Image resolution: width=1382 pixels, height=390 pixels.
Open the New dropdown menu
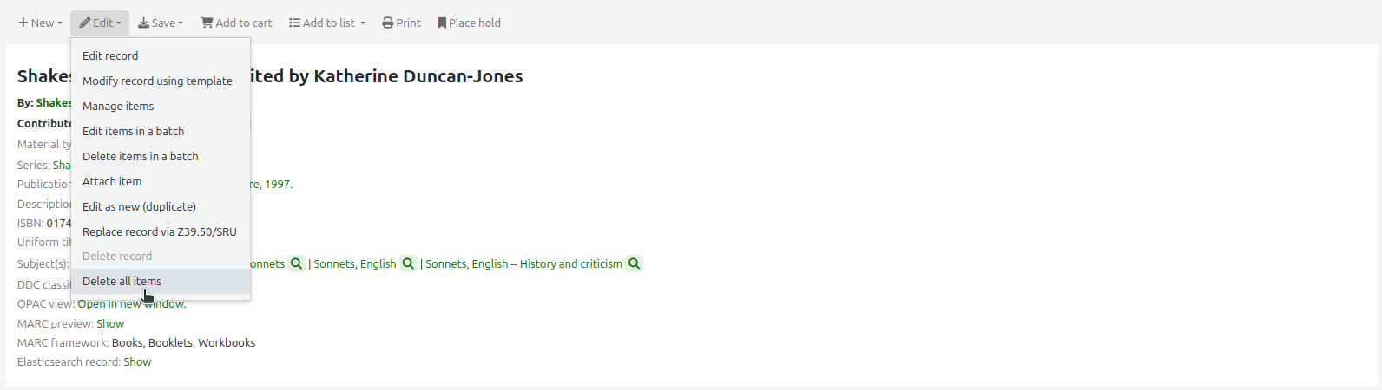40,23
